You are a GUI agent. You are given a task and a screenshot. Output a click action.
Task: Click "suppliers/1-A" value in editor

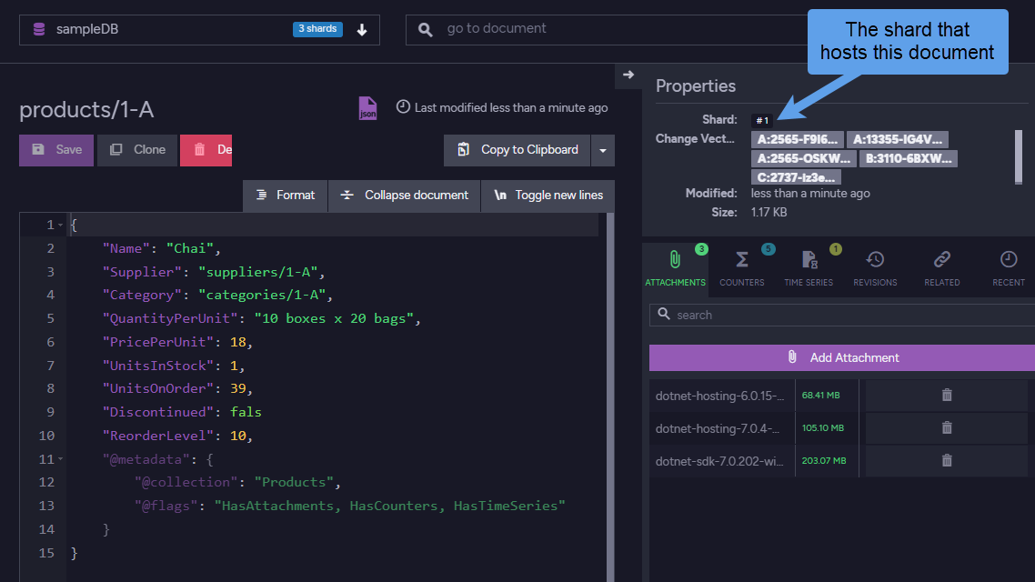click(258, 272)
